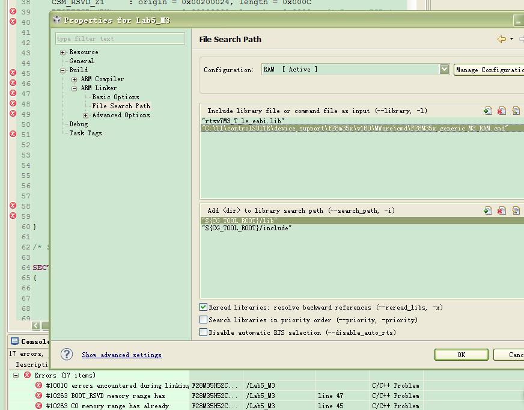The height and width of the screenshot is (410, 524).
Task: Focus the type filter text field
Action: (x=120, y=38)
